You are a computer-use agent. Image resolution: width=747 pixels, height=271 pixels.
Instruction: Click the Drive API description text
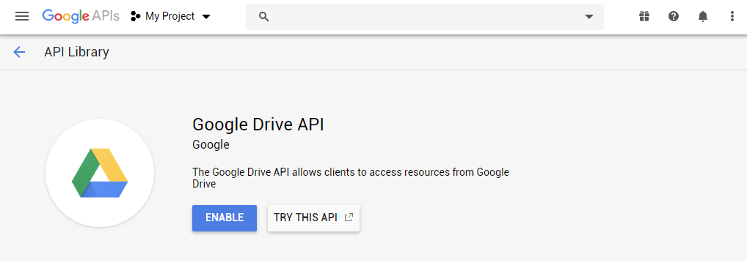(x=351, y=178)
